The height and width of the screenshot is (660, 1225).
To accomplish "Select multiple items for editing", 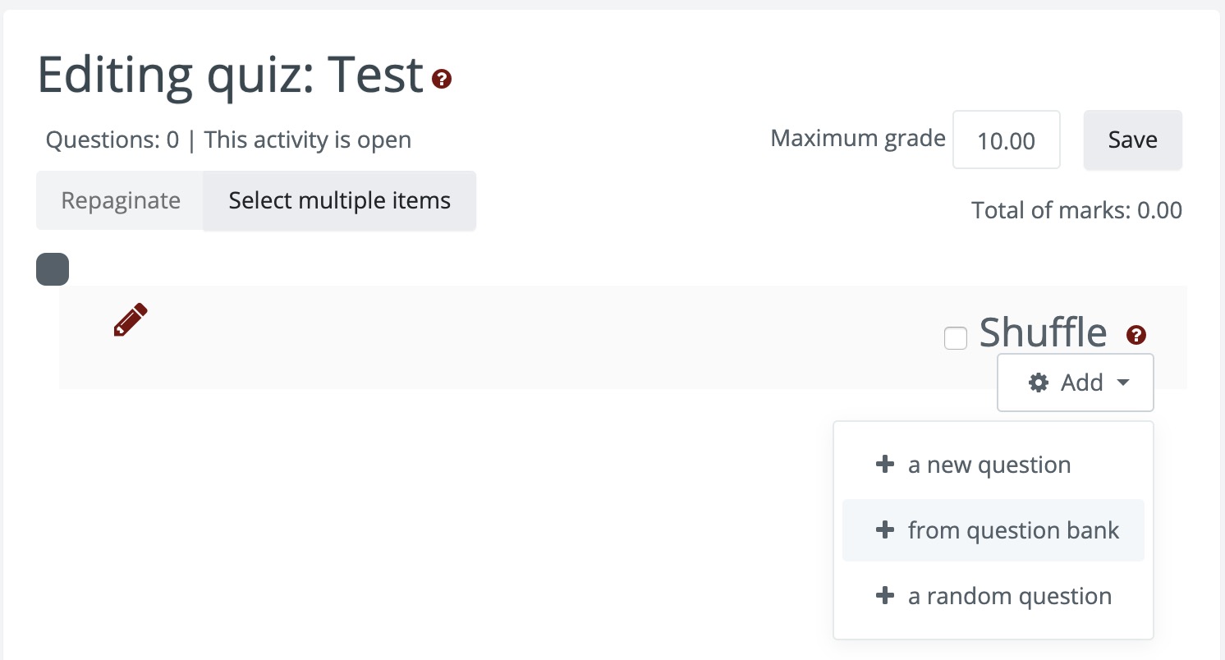I will 339,200.
